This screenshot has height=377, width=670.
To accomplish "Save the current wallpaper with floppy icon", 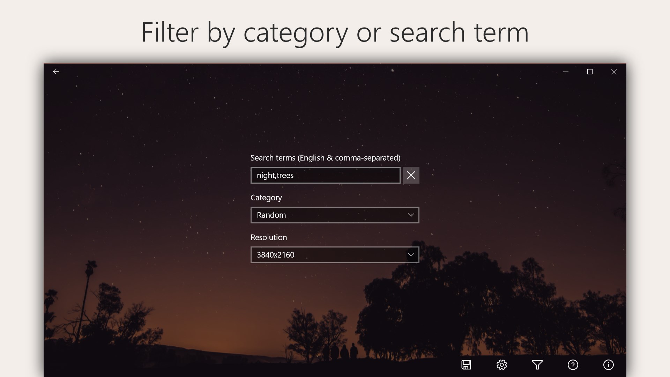I will [466, 365].
